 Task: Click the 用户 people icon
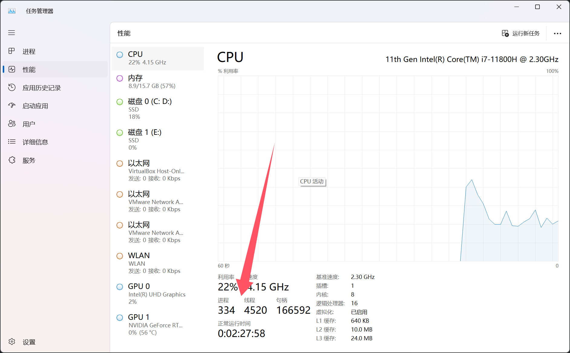point(11,124)
